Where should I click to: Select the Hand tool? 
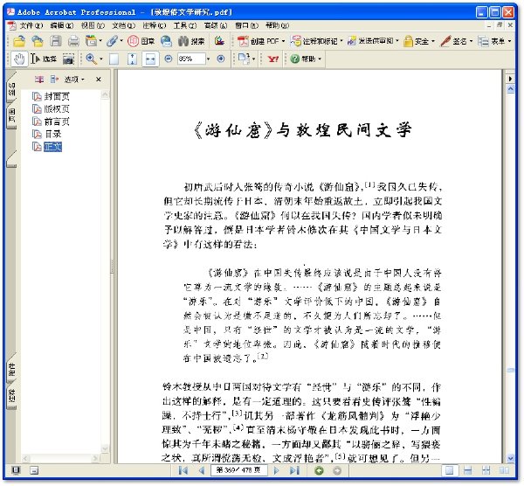tap(19, 59)
